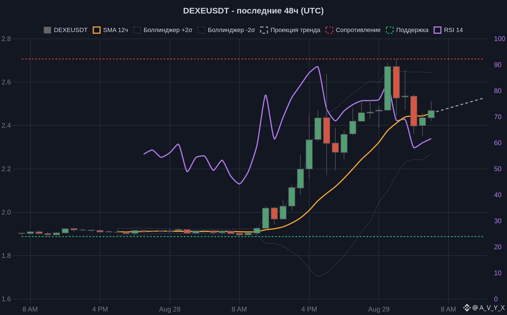The width and height of the screenshot is (507, 315).
Task: Click the 1.8 price axis label
Action: click(6, 256)
